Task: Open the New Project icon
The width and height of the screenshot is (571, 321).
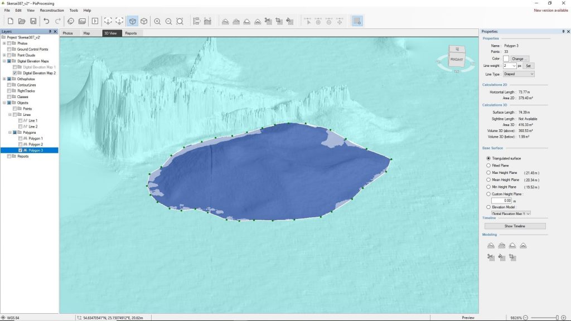Action: coord(9,21)
